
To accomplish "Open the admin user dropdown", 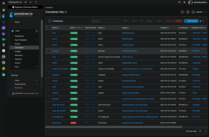I will pyautogui.click(x=200, y=12).
